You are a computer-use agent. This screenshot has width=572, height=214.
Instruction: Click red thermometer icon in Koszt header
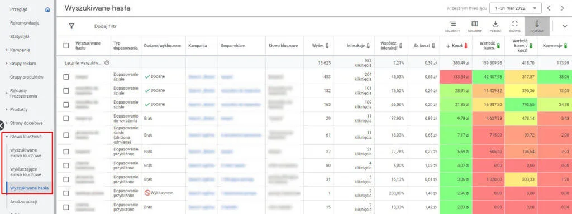(466, 46)
